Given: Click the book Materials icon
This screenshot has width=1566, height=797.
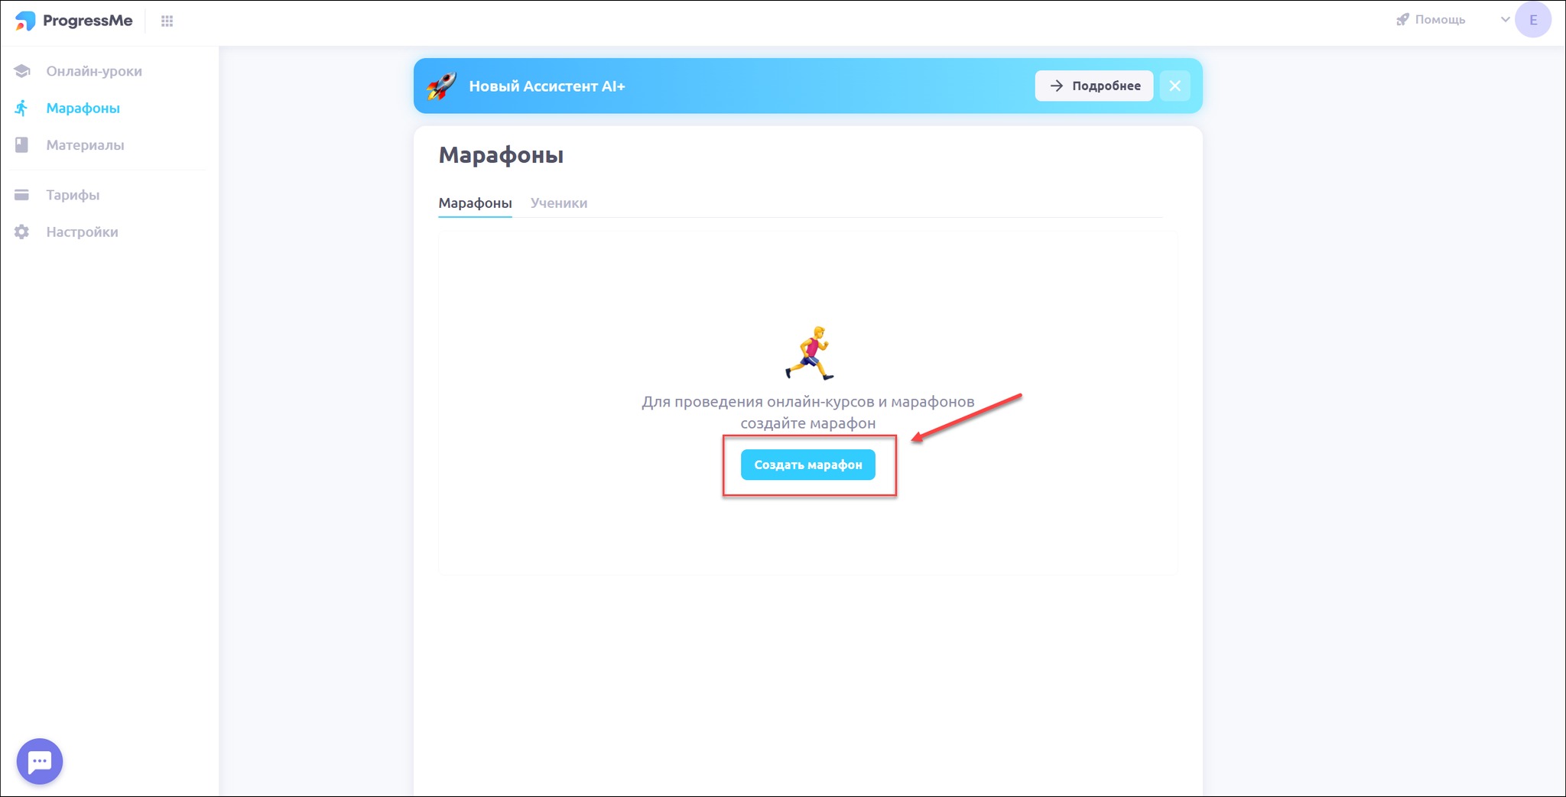Looking at the screenshot, I should (22, 144).
